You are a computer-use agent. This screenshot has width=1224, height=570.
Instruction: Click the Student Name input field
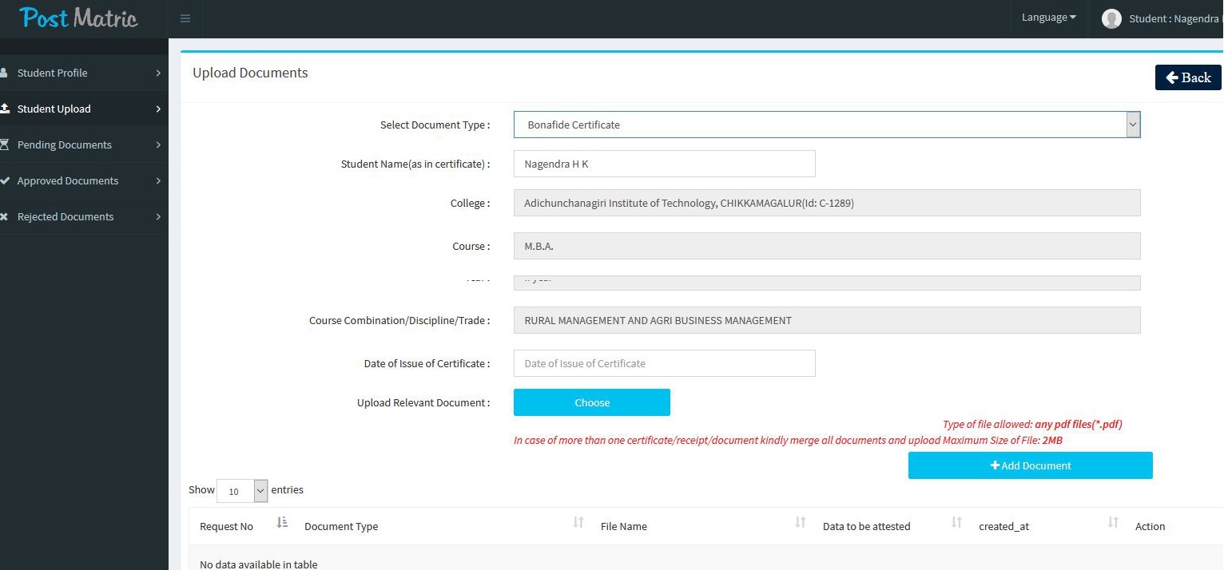pos(665,164)
